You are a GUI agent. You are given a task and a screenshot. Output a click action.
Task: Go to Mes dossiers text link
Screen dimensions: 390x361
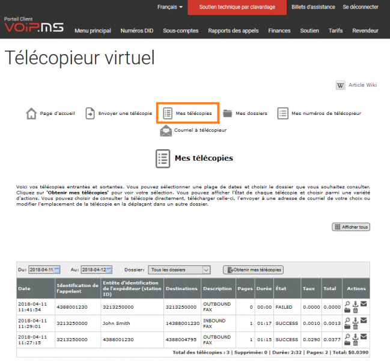[x=251, y=113]
